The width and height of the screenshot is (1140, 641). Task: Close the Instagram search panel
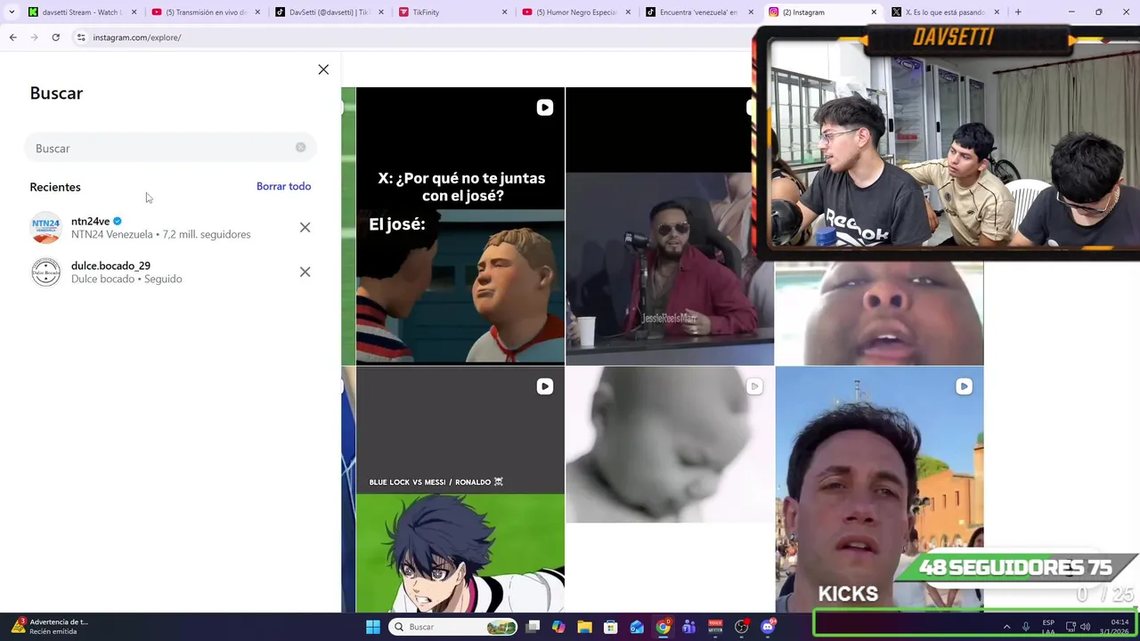(x=323, y=69)
